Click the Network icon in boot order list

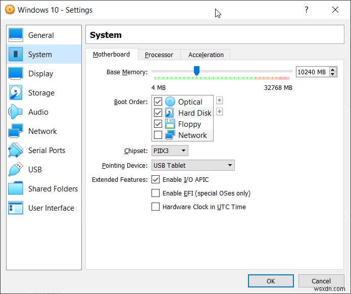[x=170, y=135]
